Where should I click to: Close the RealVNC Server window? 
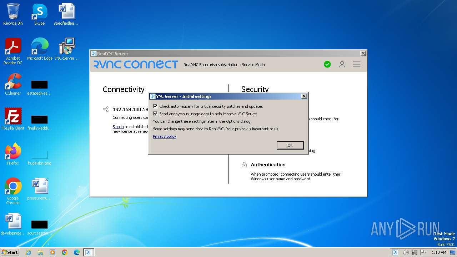pos(363,54)
